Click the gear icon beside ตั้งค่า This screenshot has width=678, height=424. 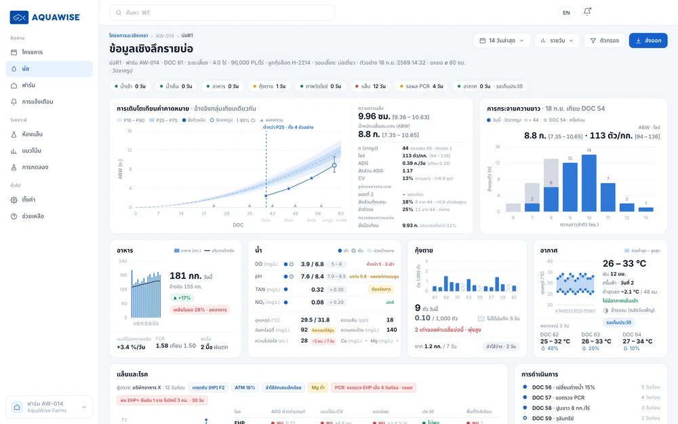click(x=14, y=200)
